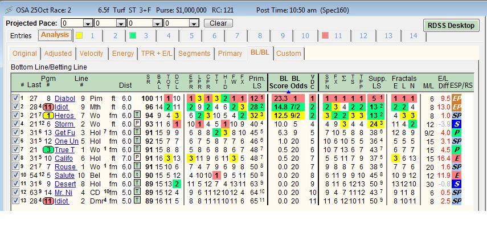Uncheck the row 1 Diabol checkbox
Viewport: 487px width, 228px height.
point(15,98)
